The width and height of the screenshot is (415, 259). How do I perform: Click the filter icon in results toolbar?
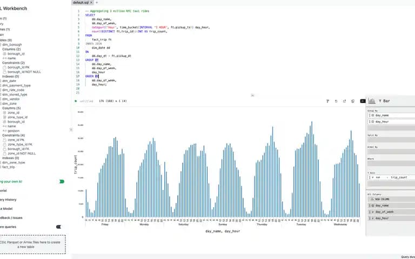click(x=327, y=101)
